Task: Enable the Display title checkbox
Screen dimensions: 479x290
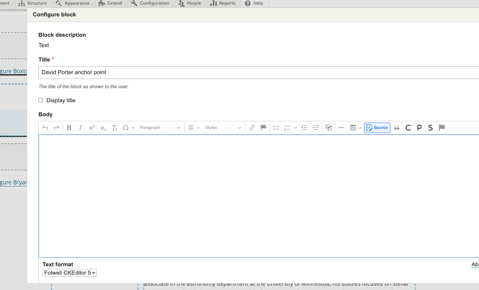Action: (41, 100)
